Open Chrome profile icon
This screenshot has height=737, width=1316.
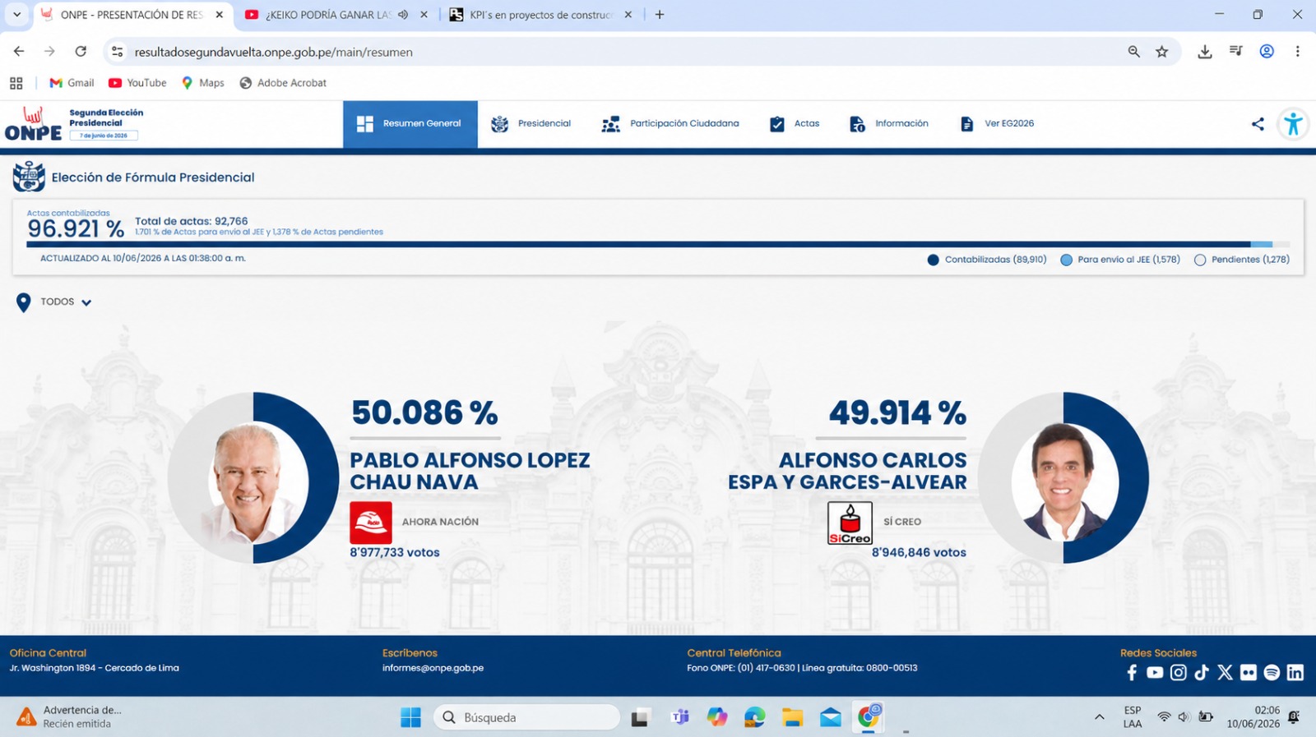pos(1267,52)
